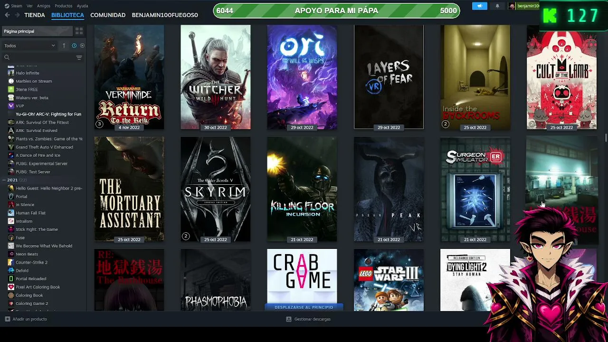Click the library search field
The image size is (608, 342).
[39, 57]
